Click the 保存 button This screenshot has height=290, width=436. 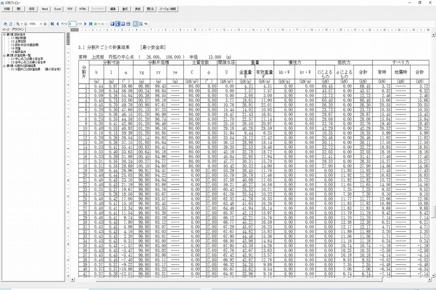click(32, 9)
